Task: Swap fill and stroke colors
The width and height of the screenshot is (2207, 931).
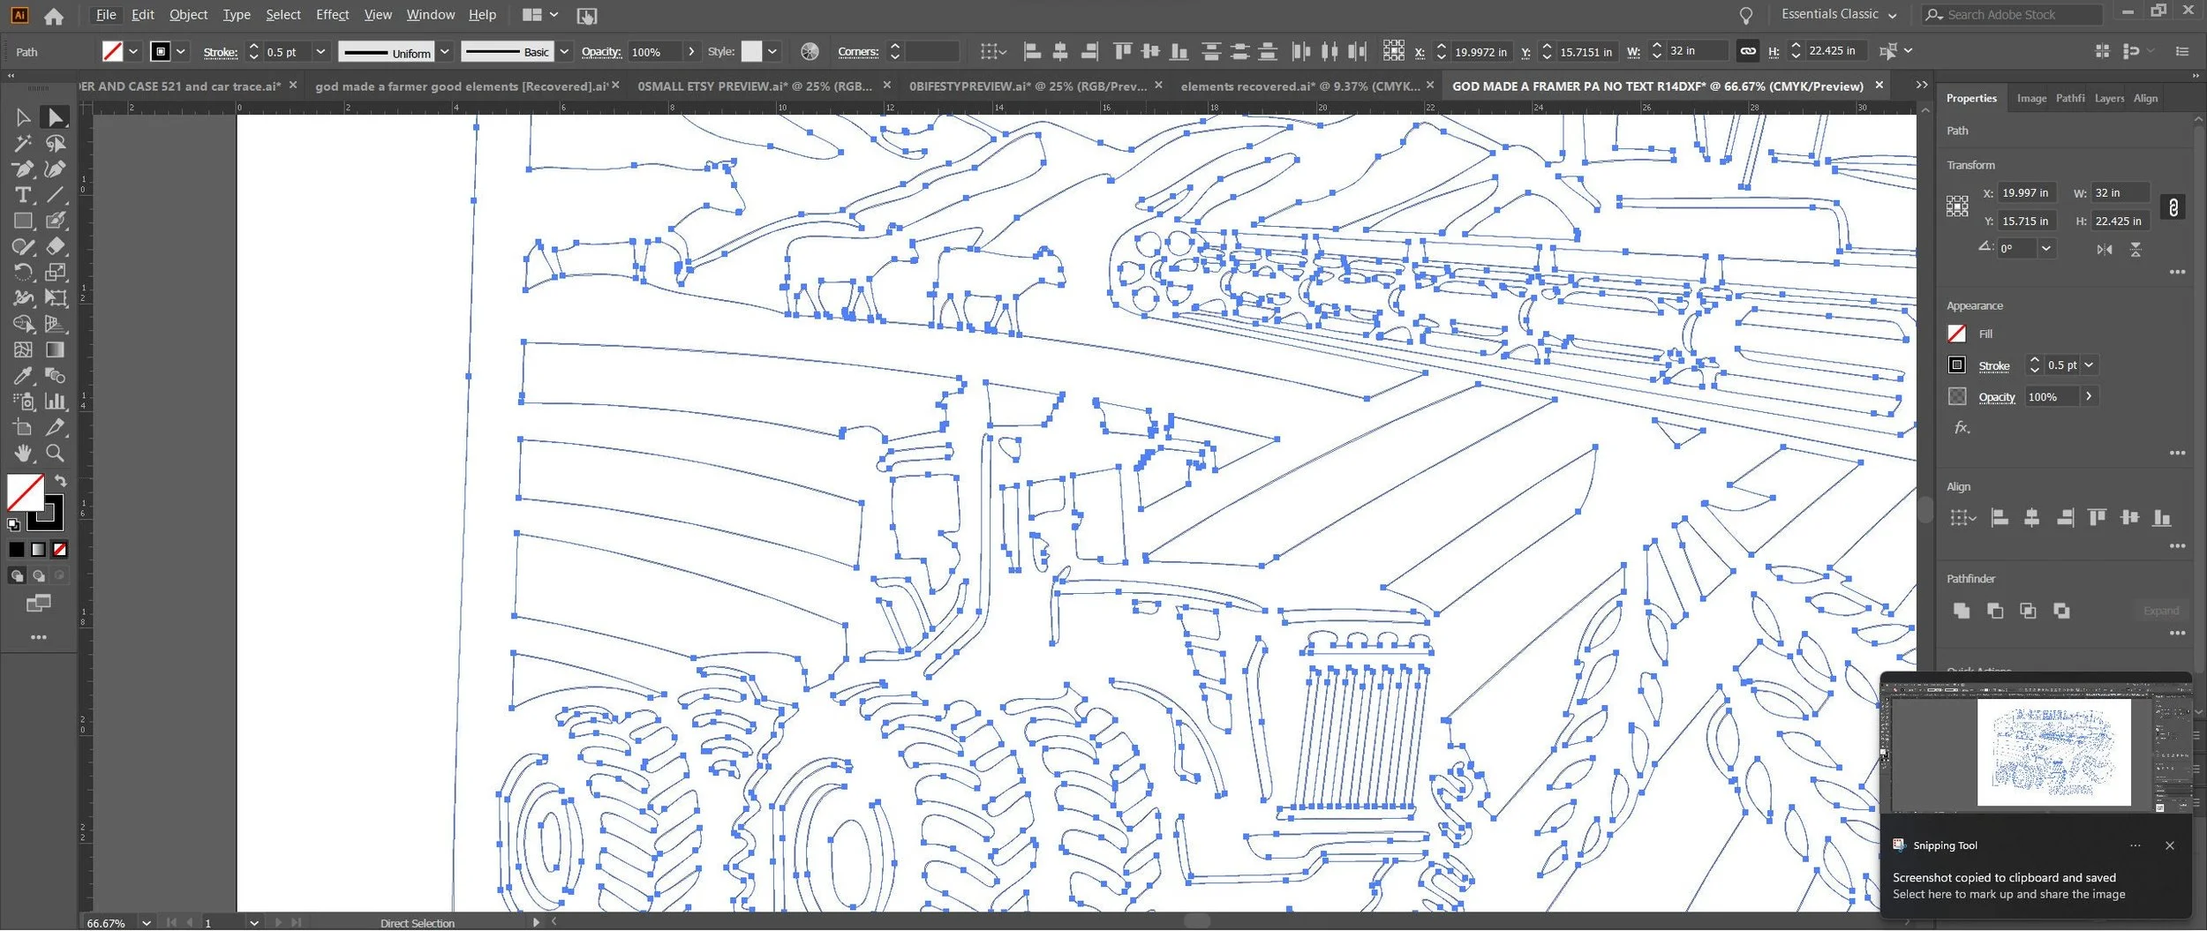Action: click(60, 481)
